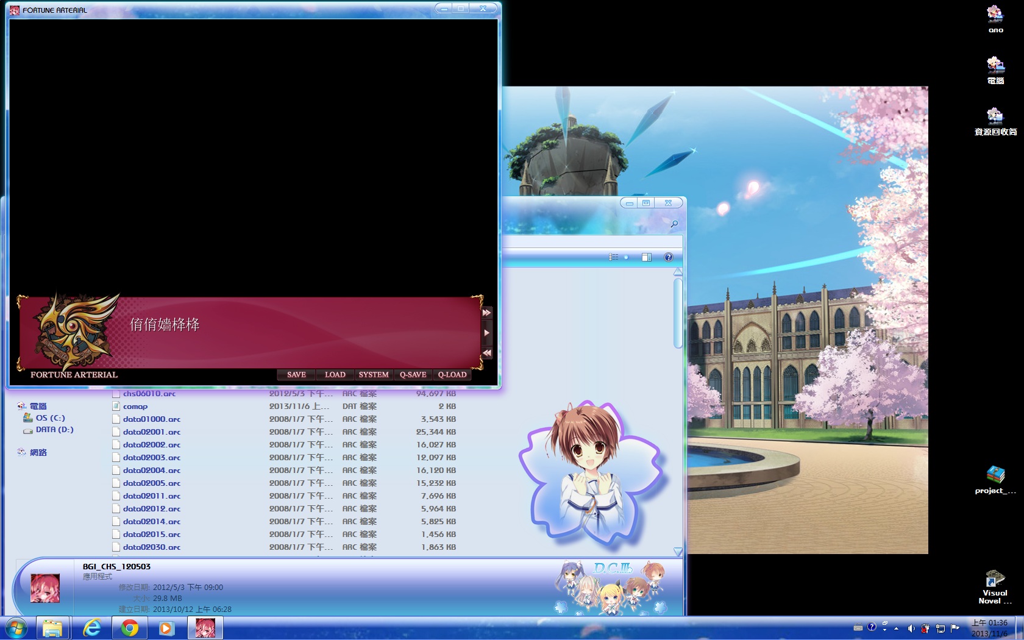The image size is (1024, 640).
Task: Open the view options dropdown in Explorer
Action: (626, 257)
